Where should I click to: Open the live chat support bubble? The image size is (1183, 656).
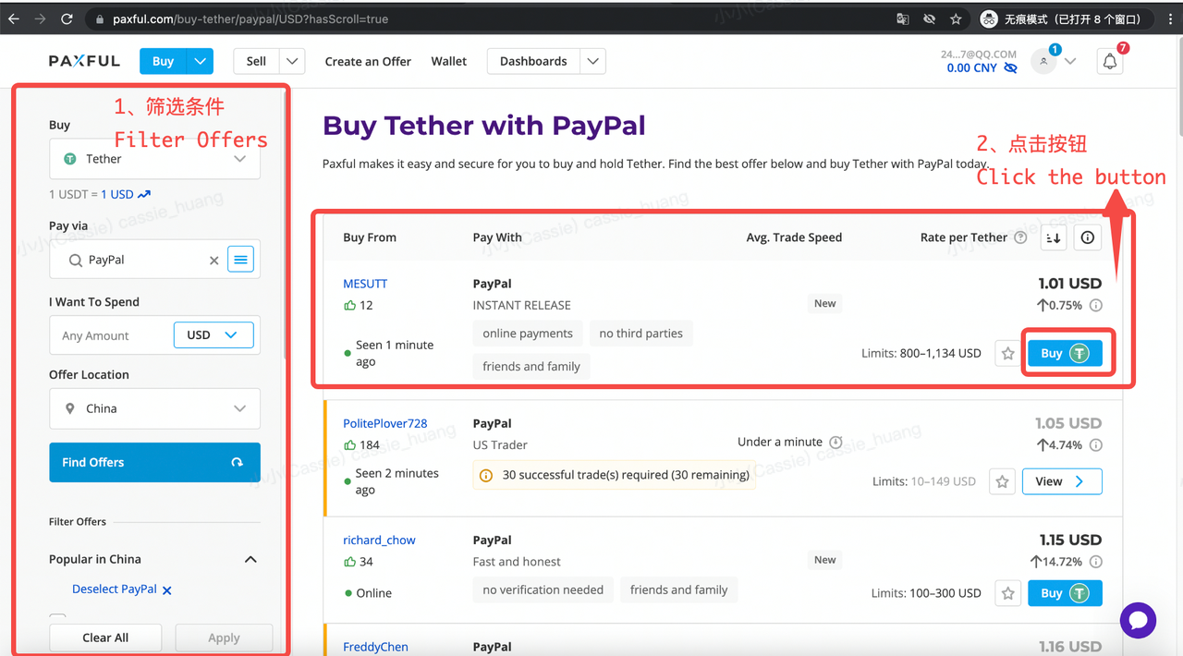[x=1138, y=620]
